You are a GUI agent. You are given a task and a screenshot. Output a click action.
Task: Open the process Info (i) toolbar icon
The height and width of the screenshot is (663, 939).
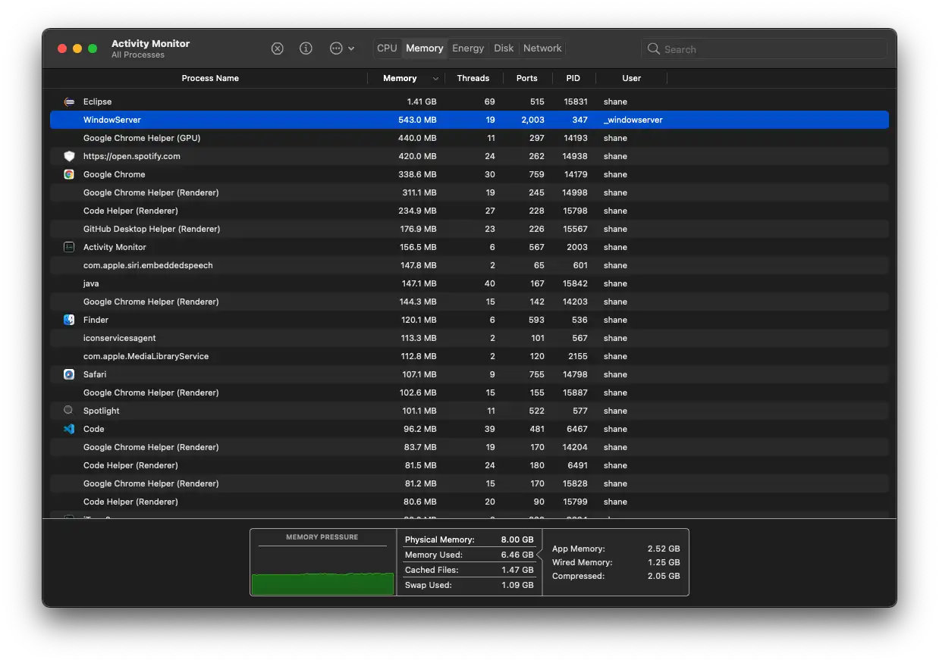click(306, 48)
